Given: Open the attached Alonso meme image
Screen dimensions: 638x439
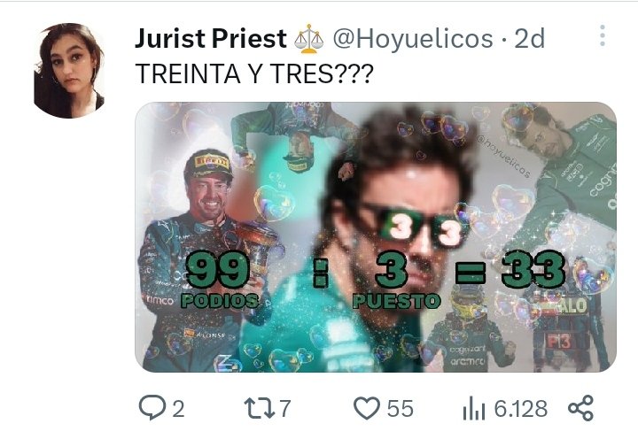Looking at the screenshot, I should coord(376,237).
